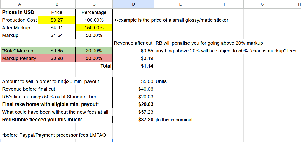Select the 'After Markup' label cell
The image size is (301, 142).
click(19, 28)
